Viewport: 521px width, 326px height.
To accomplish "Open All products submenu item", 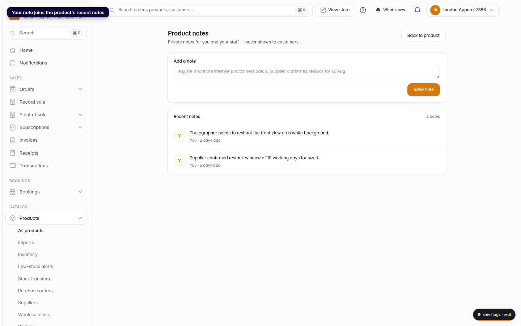I will [31, 231].
